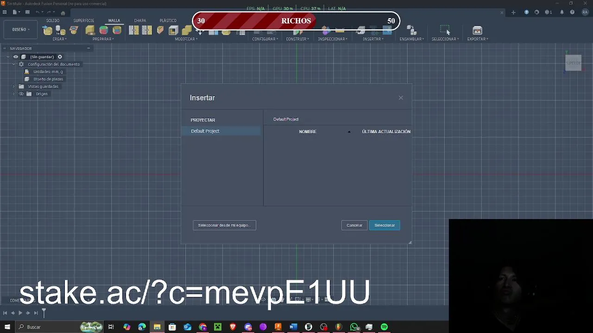Select the Repair mesh tool icon
593x333 pixels.
[90, 31]
